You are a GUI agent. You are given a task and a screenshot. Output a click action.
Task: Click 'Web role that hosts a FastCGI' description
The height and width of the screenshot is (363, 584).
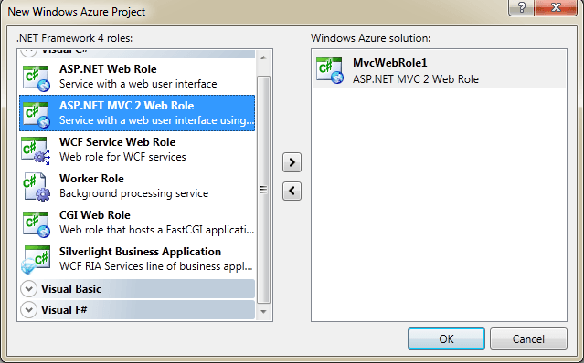click(x=157, y=230)
